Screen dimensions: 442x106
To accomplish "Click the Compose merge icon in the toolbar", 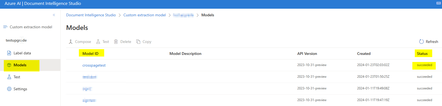I will (70, 42).
